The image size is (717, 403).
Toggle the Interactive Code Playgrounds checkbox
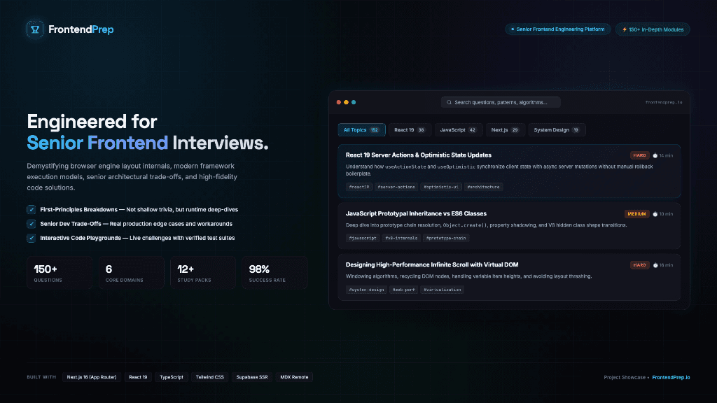point(31,238)
